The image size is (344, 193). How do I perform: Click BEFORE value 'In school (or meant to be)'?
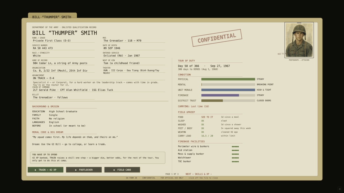[x=67, y=126]
